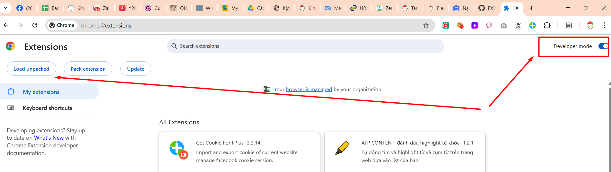Click the cookie extension icon in toolbar
The image size is (611, 172).
tap(460, 25)
